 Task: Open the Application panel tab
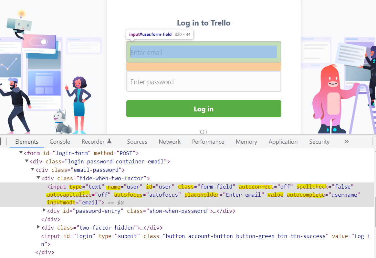coord(283,142)
